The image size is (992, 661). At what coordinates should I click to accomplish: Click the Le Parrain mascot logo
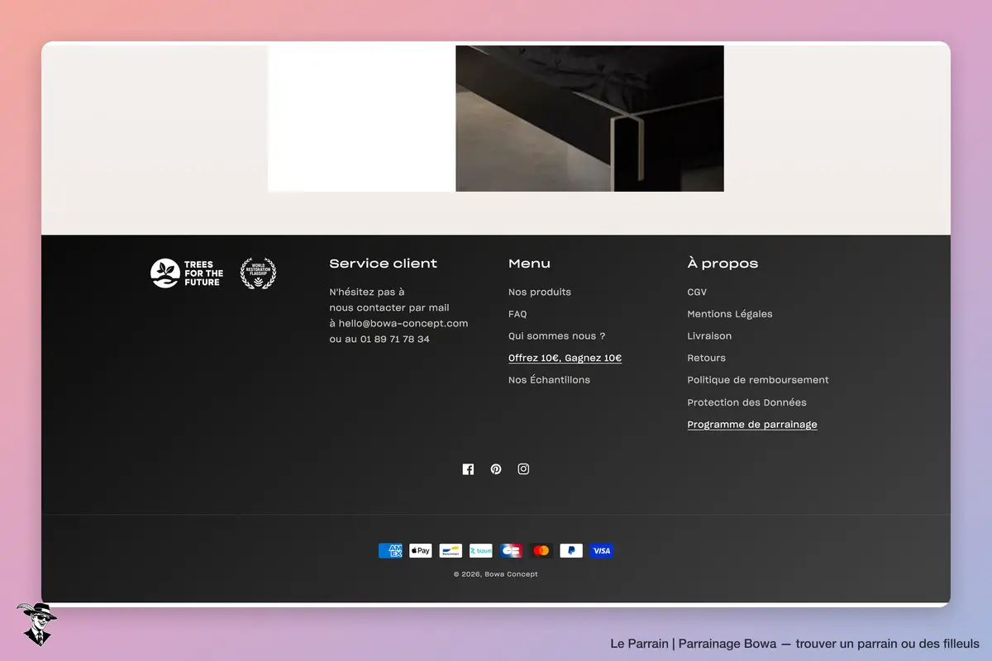point(36,624)
